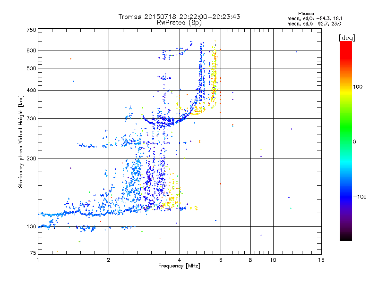Click the x-axis label '8'
Viewport: 378px width, 283px height.
250,260
